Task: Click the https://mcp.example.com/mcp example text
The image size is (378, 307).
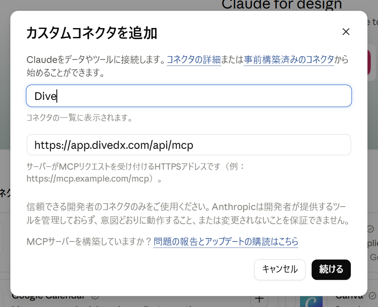Action: pyautogui.click(x=88, y=179)
